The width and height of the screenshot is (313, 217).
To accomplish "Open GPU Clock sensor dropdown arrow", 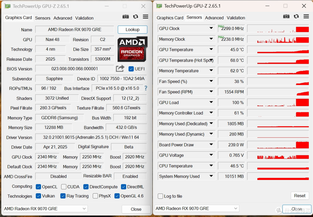I will pyautogui.click(x=211, y=28).
